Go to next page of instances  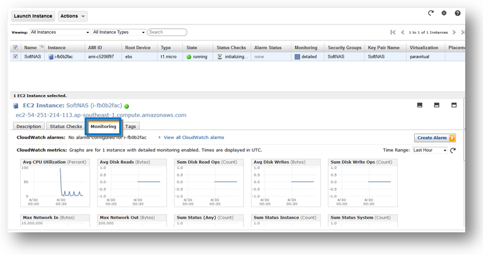[x=454, y=32]
